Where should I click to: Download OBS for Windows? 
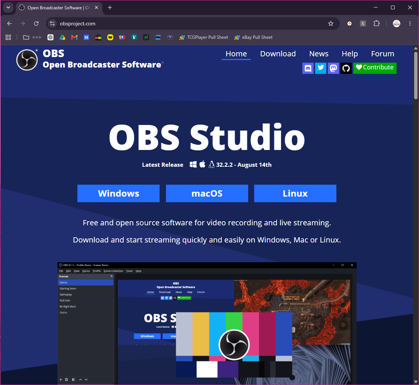pos(118,193)
